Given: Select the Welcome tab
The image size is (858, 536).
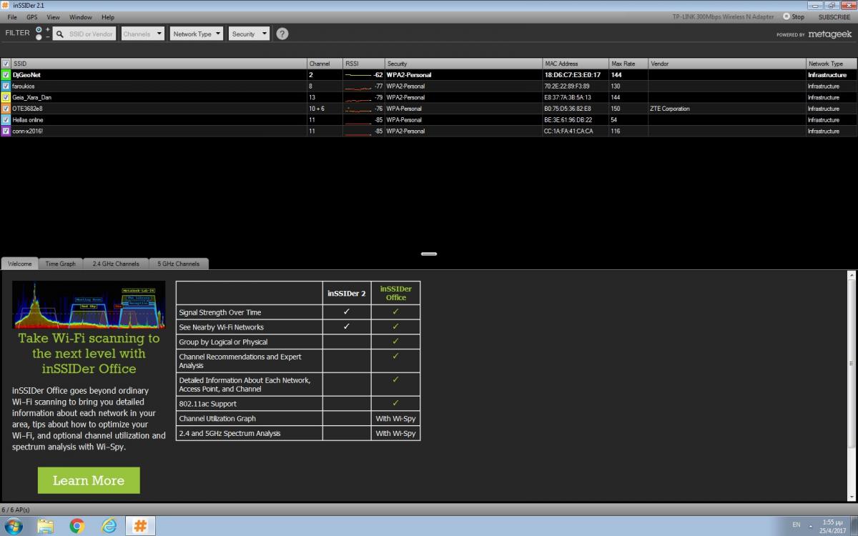Looking at the screenshot, I should point(19,264).
